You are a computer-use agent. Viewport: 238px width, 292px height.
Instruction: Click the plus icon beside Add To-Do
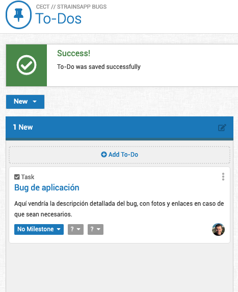point(104,155)
